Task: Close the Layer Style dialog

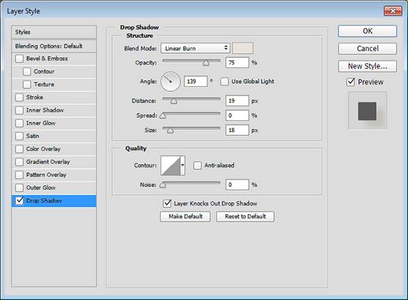Action: click(x=393, y=10)
